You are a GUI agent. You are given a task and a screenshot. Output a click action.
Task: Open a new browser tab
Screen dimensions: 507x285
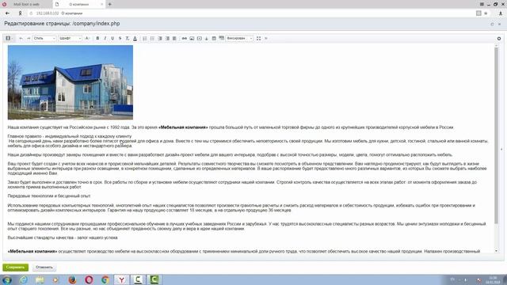point(109,4)
